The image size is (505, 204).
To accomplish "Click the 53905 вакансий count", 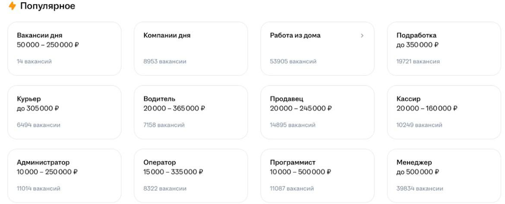I will 293,61.
